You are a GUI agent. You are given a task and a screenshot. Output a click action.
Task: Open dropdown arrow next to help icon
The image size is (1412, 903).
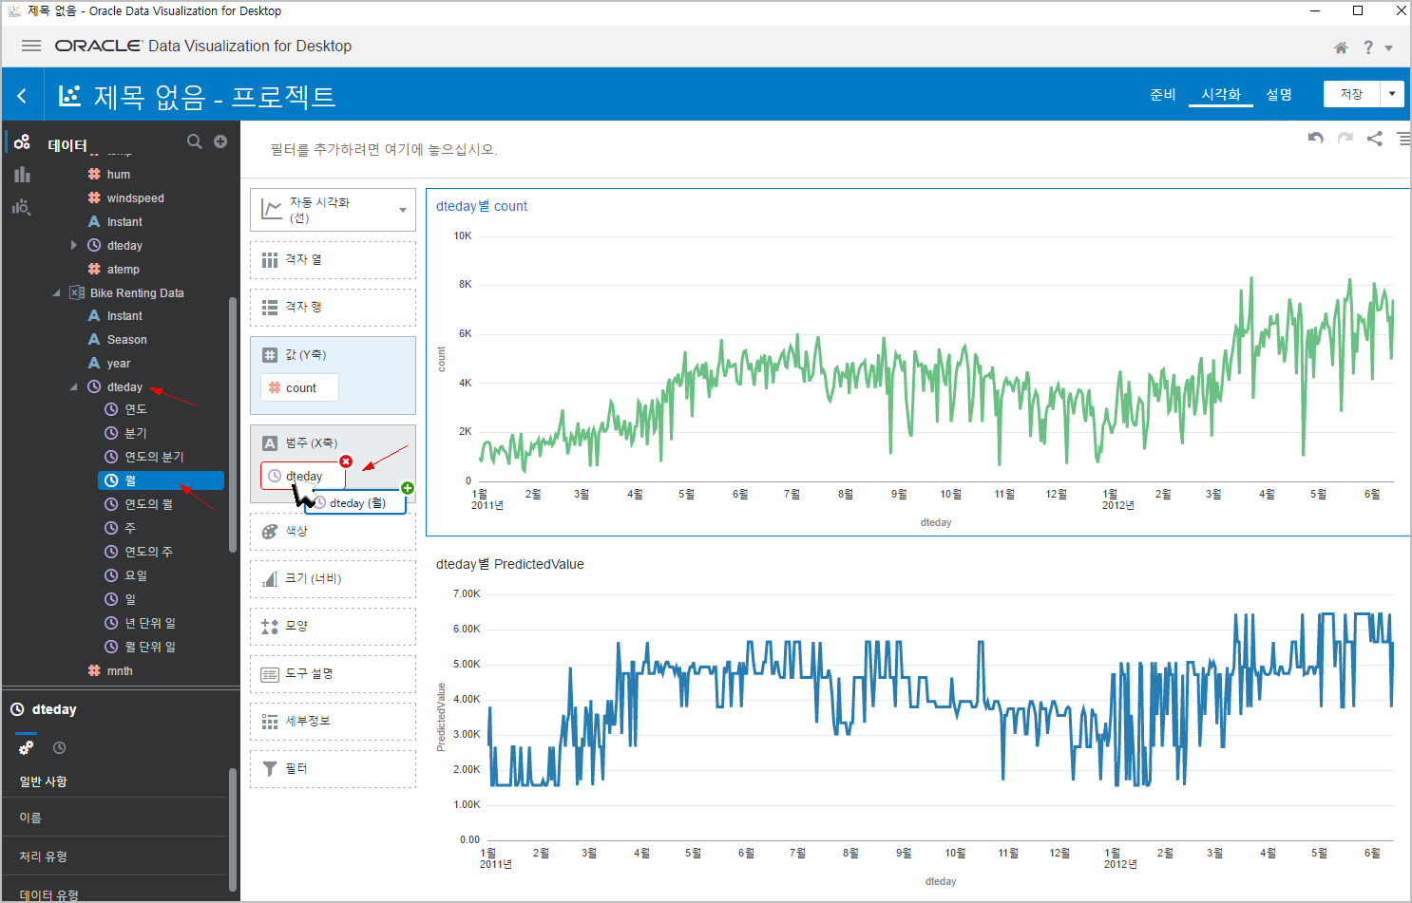click(1389, 48)
